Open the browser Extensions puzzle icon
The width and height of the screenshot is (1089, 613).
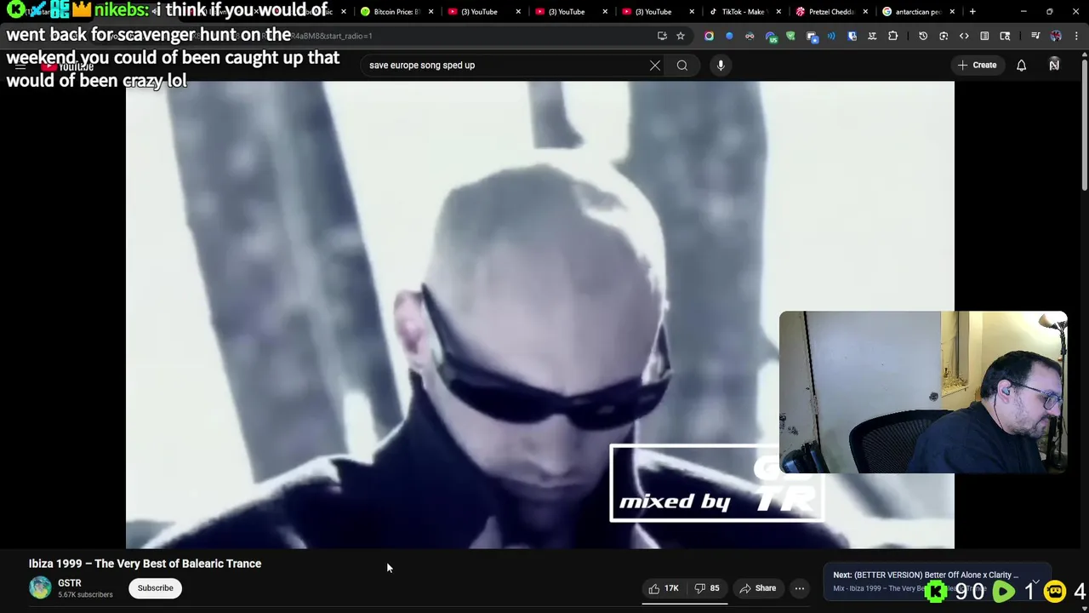pyautogui.click(x=892, y=36)
